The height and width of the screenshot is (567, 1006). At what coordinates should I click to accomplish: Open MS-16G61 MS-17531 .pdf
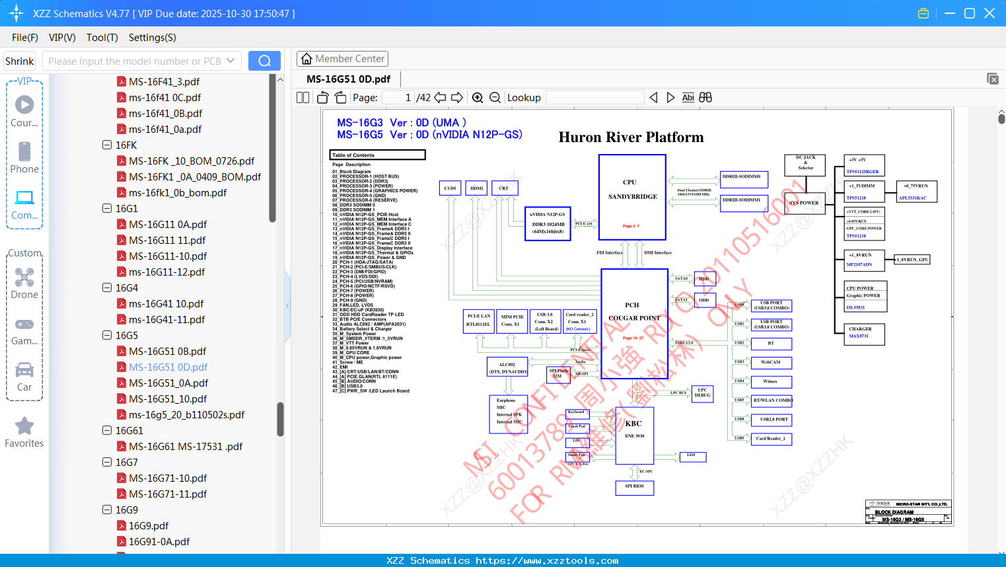186,446
